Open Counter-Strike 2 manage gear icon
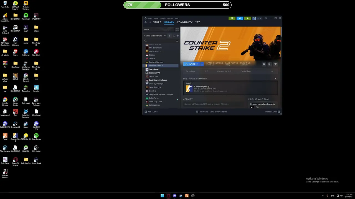 click(x=264, y=64)
